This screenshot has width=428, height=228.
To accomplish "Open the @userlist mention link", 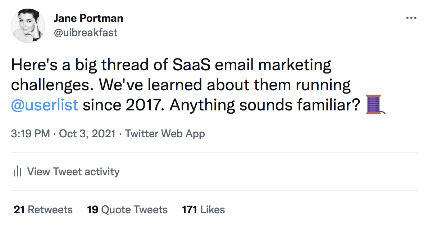I will (x=44, y=105).
